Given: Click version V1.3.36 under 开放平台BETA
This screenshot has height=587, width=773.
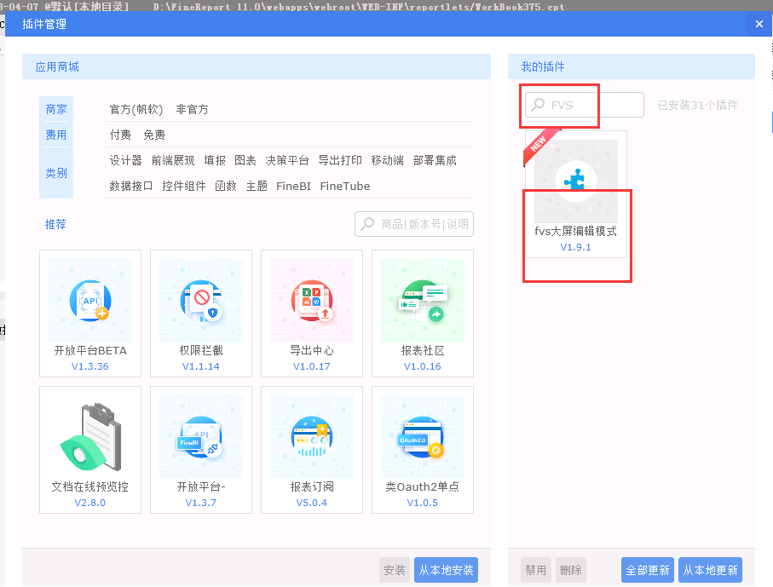Looking at the screenshot, I should 90,366.
